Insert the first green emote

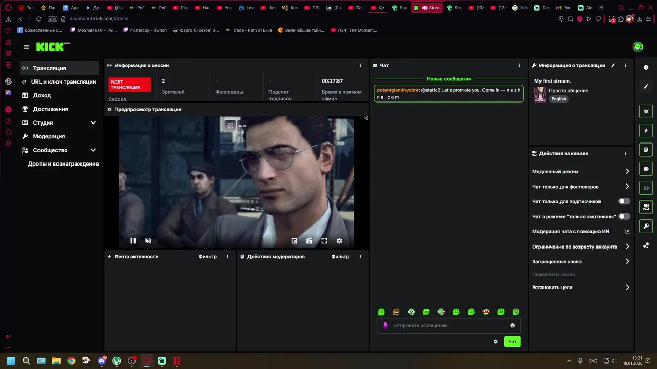click(x=381, y=312)
